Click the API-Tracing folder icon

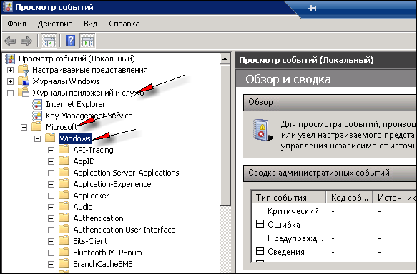point(64,149)
